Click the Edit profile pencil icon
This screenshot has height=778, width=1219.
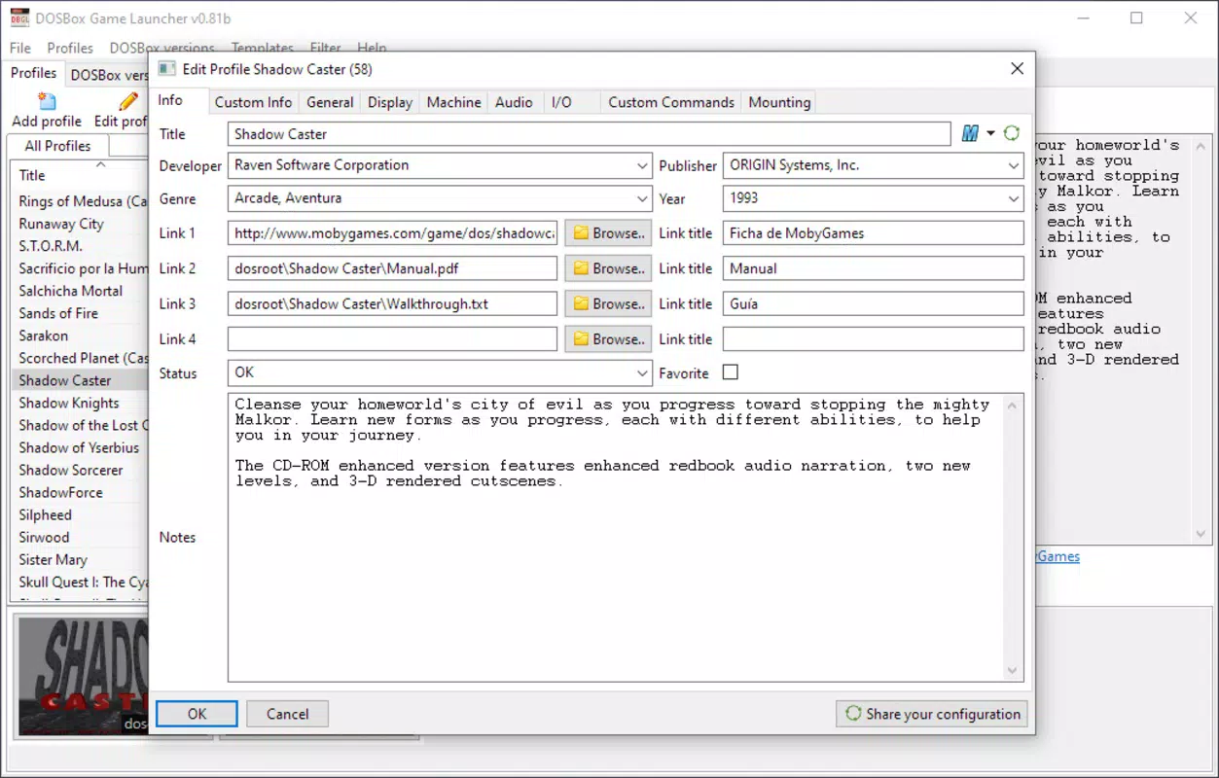point(128,101)
